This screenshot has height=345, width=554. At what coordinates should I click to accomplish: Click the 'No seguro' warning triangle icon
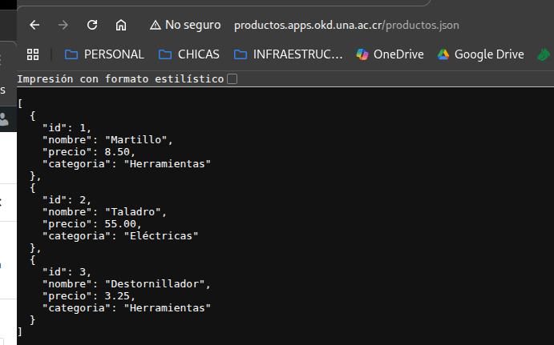pos(156,25)
